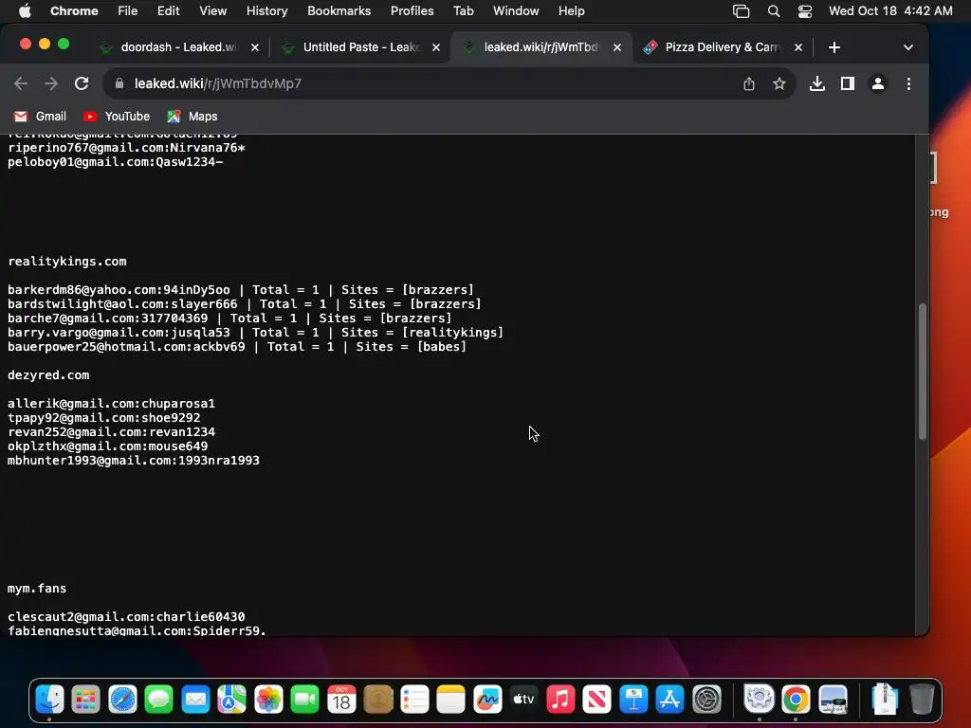Open Reminders from the Dock
The image size is (971, 728).
414,700
